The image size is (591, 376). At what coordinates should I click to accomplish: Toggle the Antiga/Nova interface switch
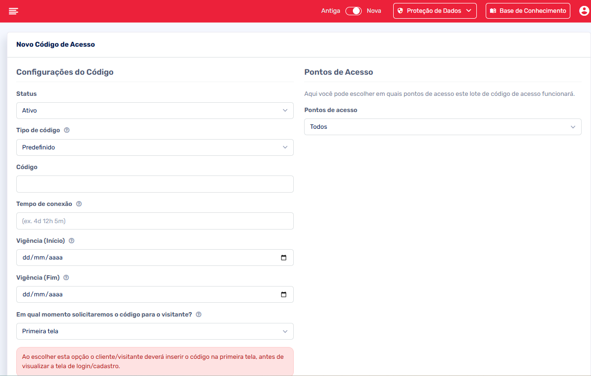[x=353, y=11]
